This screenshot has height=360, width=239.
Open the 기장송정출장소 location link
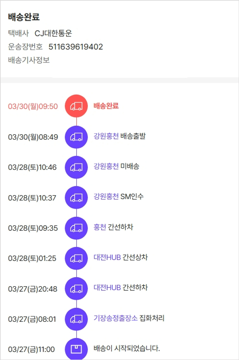(116, 318)
